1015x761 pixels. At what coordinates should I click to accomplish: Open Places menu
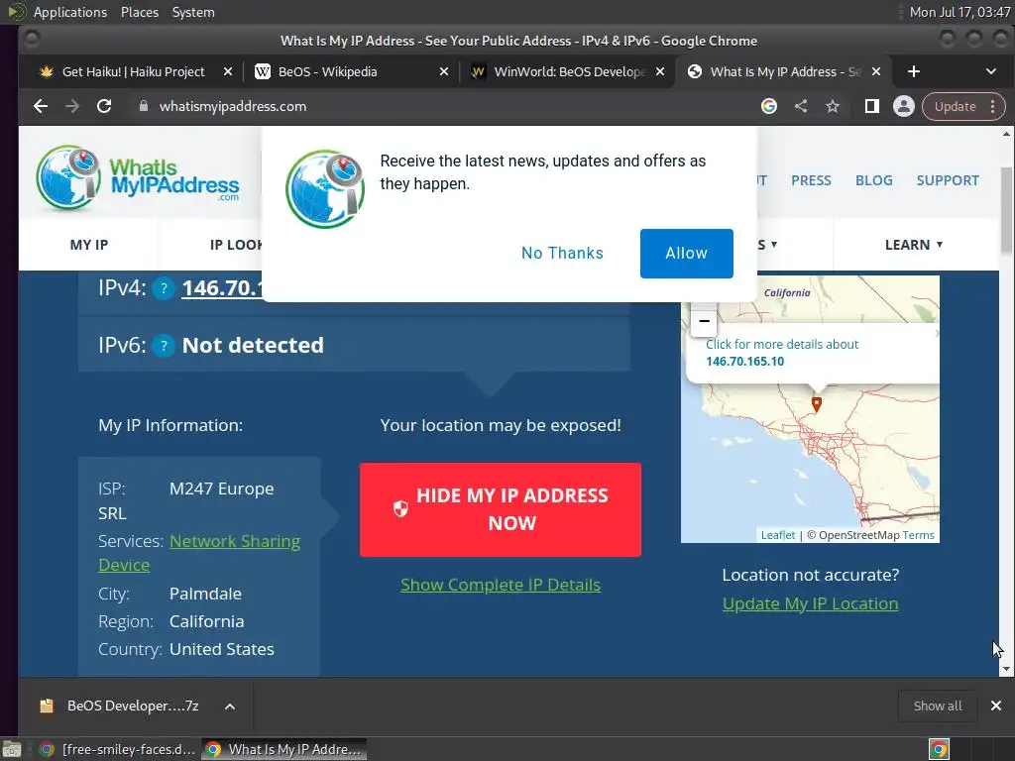(x=139, y=12)
